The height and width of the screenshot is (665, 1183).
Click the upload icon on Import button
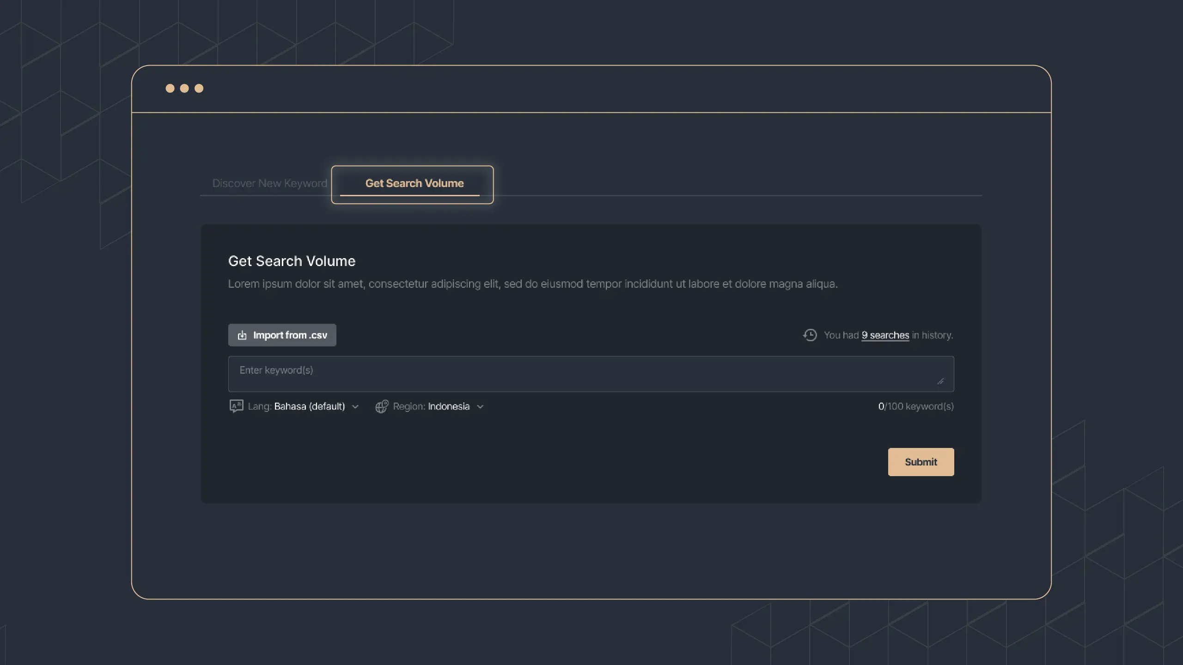click(x=241, y=334)
